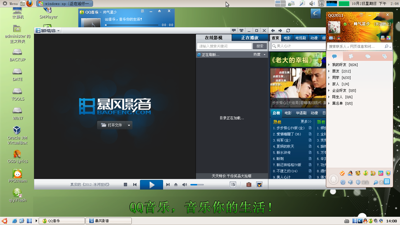Click the QQ音乐 taskbar button
The width and height of the screenshot is (400, 225).
coord(62,221)
